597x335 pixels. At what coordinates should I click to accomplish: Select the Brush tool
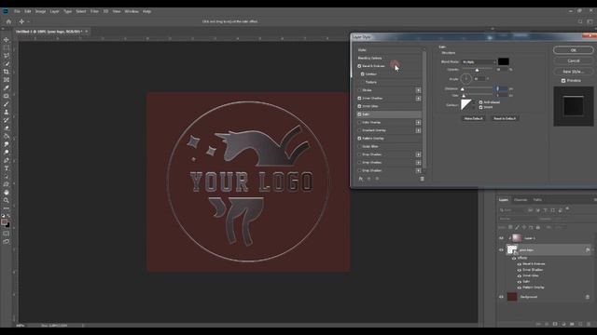click(7, 104)
